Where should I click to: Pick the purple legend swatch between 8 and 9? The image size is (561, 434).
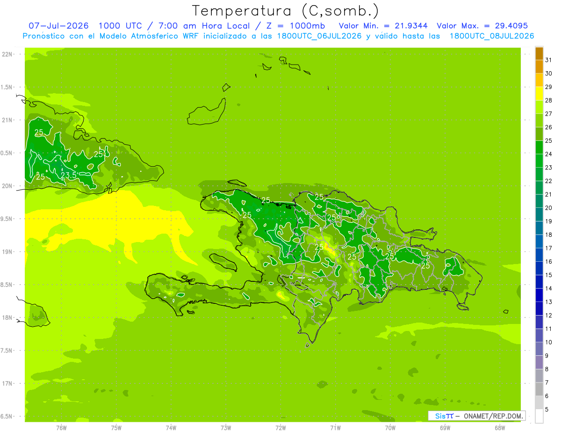[x=539, y=363]
